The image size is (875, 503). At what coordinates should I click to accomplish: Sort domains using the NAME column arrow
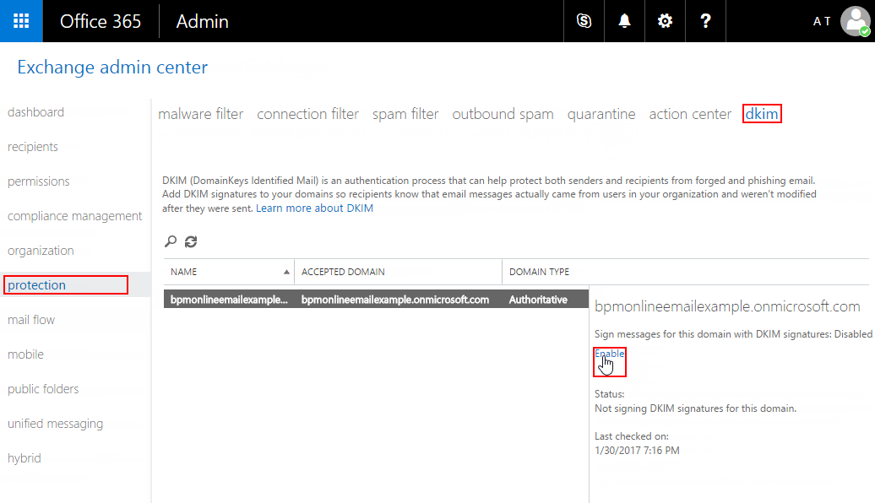[286, 271]
